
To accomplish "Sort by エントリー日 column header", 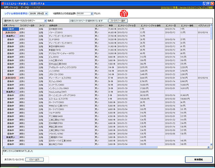I will [172, 26].
